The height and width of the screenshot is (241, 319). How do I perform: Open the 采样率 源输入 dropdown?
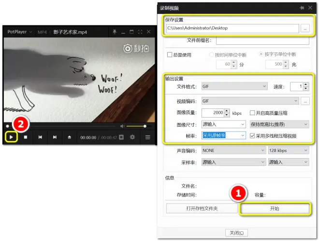coord(233,162)
